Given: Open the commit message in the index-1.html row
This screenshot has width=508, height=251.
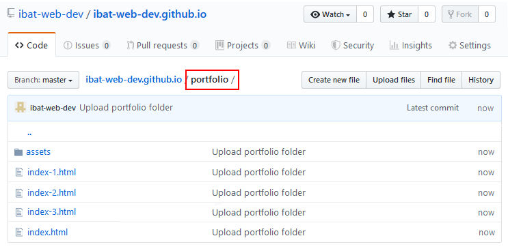Looking at the screenshot, I should pyautogui.click(x=258, y=173).
